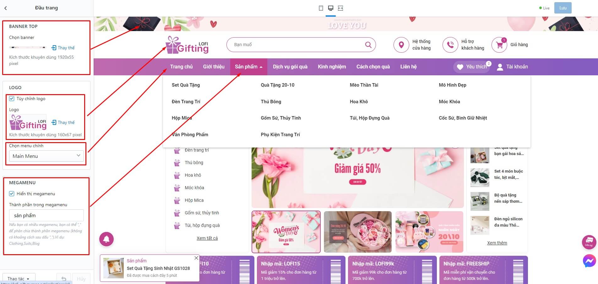
Task: Select Phụ Kiện Trang Trí in megamenu
Action: (x=280, y=135)
